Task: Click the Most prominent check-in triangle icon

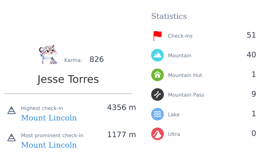Action: 11,138
